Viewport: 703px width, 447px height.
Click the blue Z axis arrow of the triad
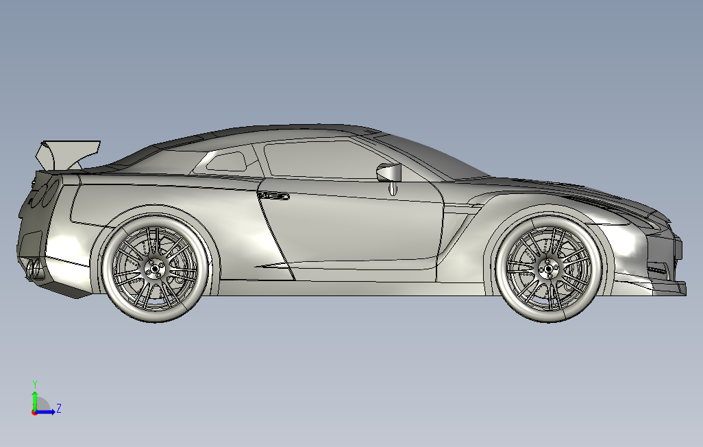click(45, 412)
